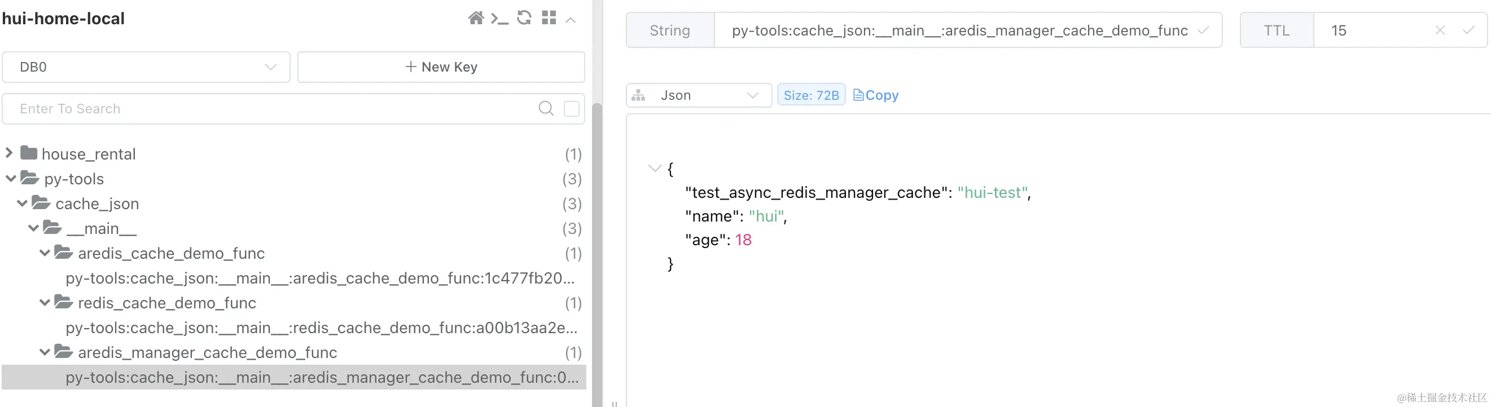Expand the house_rental folder

tap(8, 153)
